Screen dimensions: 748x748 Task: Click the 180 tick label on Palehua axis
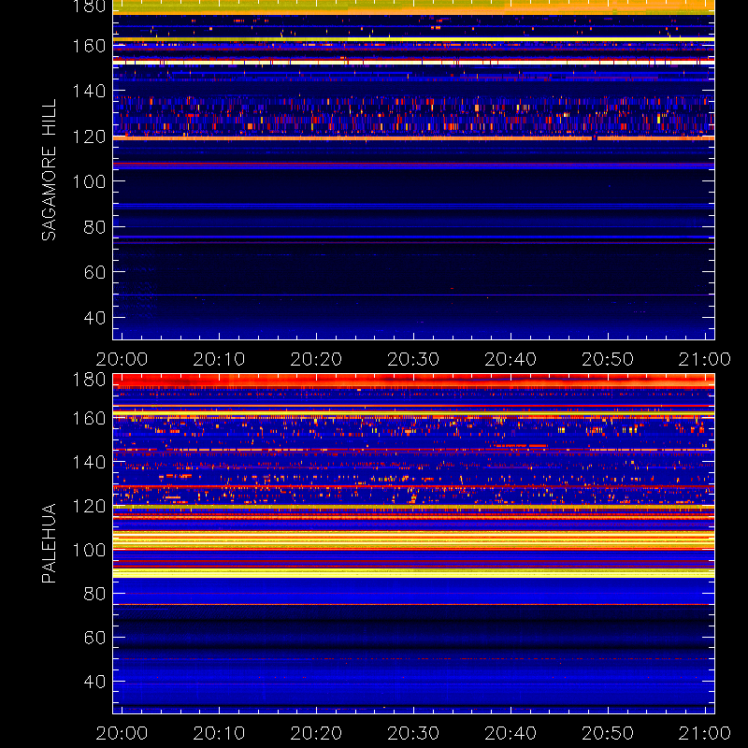(x=89, y=380)
